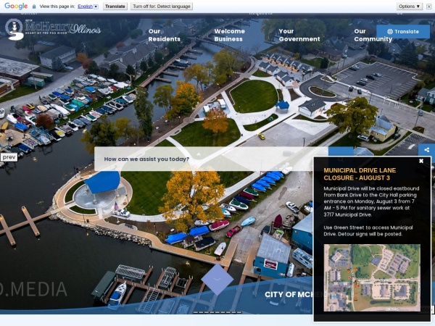This screenshot has width=435, height=326.
Task: Click the Google logo in translate bar
Action: click(x=16, y=6)
